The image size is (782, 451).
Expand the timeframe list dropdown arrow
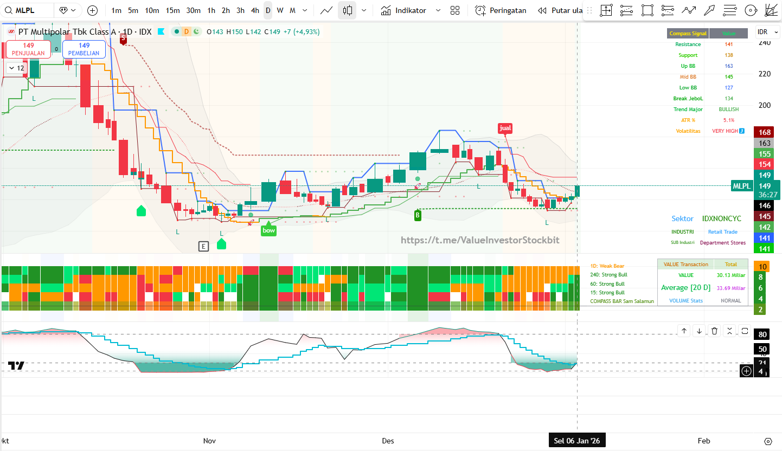pyautogui.click(x=305, y=10)
